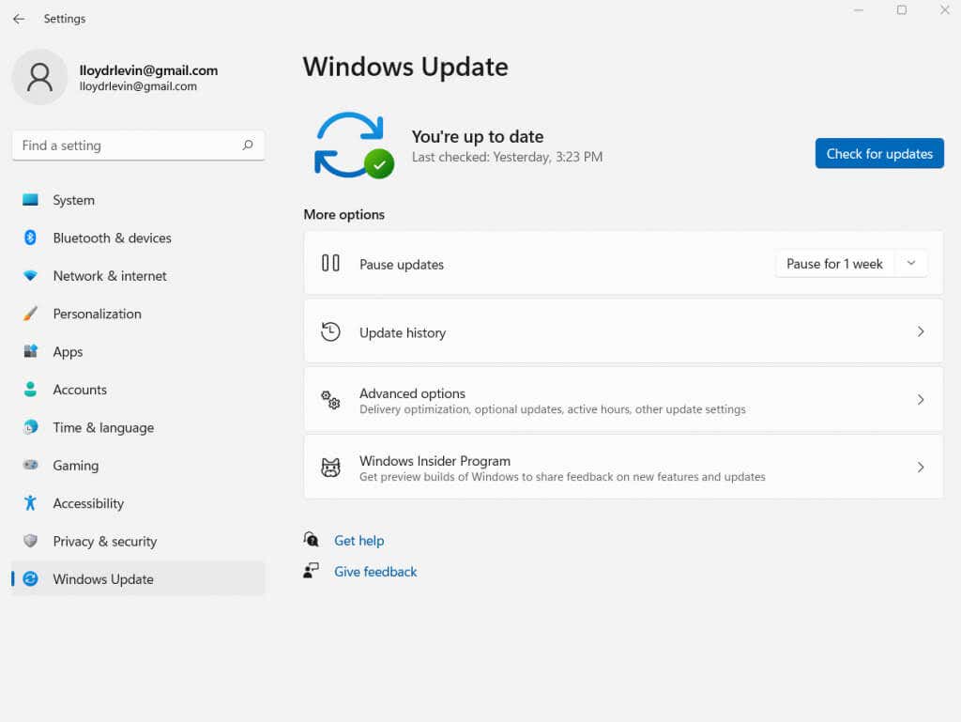This screenshot has width=961, height=722.
Task: Minimize the Settings window
Action: coord(858,9)
